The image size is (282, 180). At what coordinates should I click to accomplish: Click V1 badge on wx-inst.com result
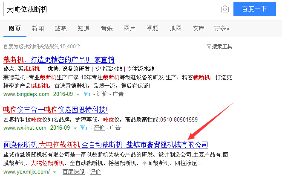(83, 128)
